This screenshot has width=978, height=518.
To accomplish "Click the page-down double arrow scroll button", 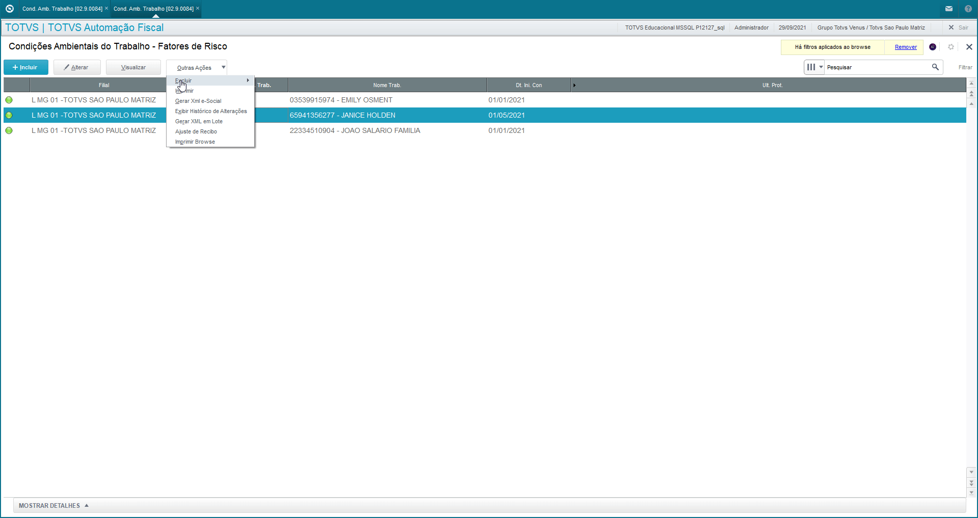I will pyautogui.click(x=972, y=482).
